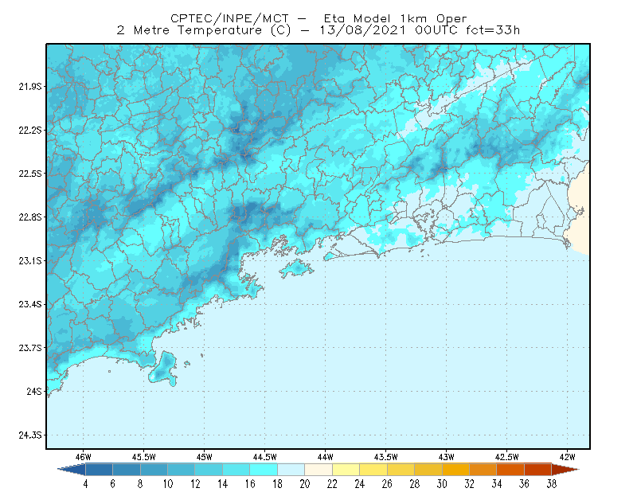
Task: Click the dark blue below-4 arrow swatch
Action: pyautogui.click(x=72, y=470)
